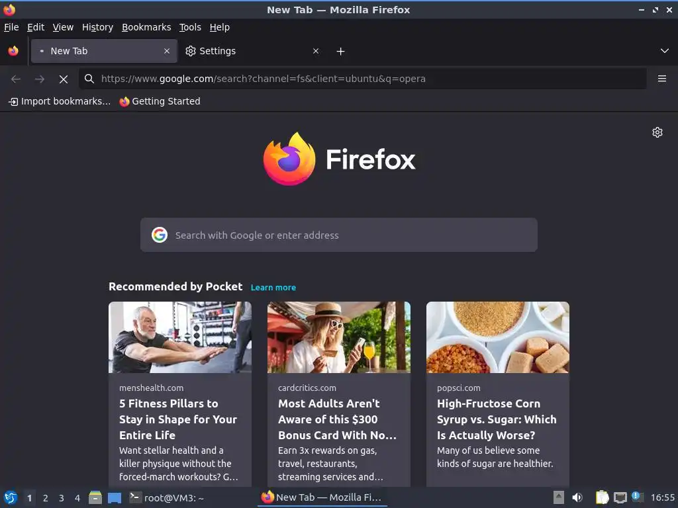
Task: Go forward one page
Action: (39, 79)
